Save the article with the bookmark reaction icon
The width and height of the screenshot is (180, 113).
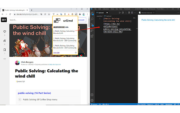[x=4, y=50]
